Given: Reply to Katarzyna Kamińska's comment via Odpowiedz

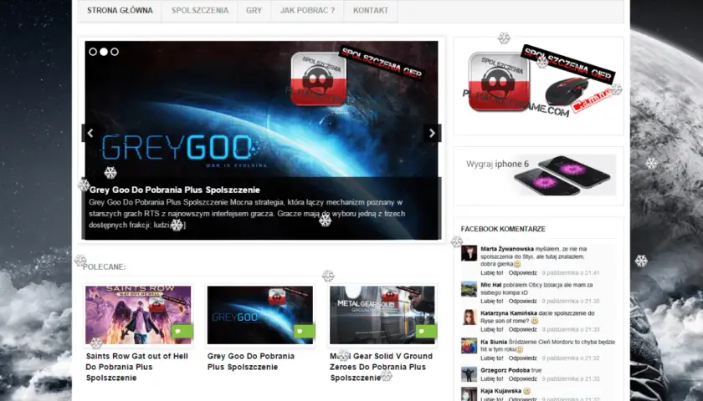Looking at the screenshot, I should [523, 329].
